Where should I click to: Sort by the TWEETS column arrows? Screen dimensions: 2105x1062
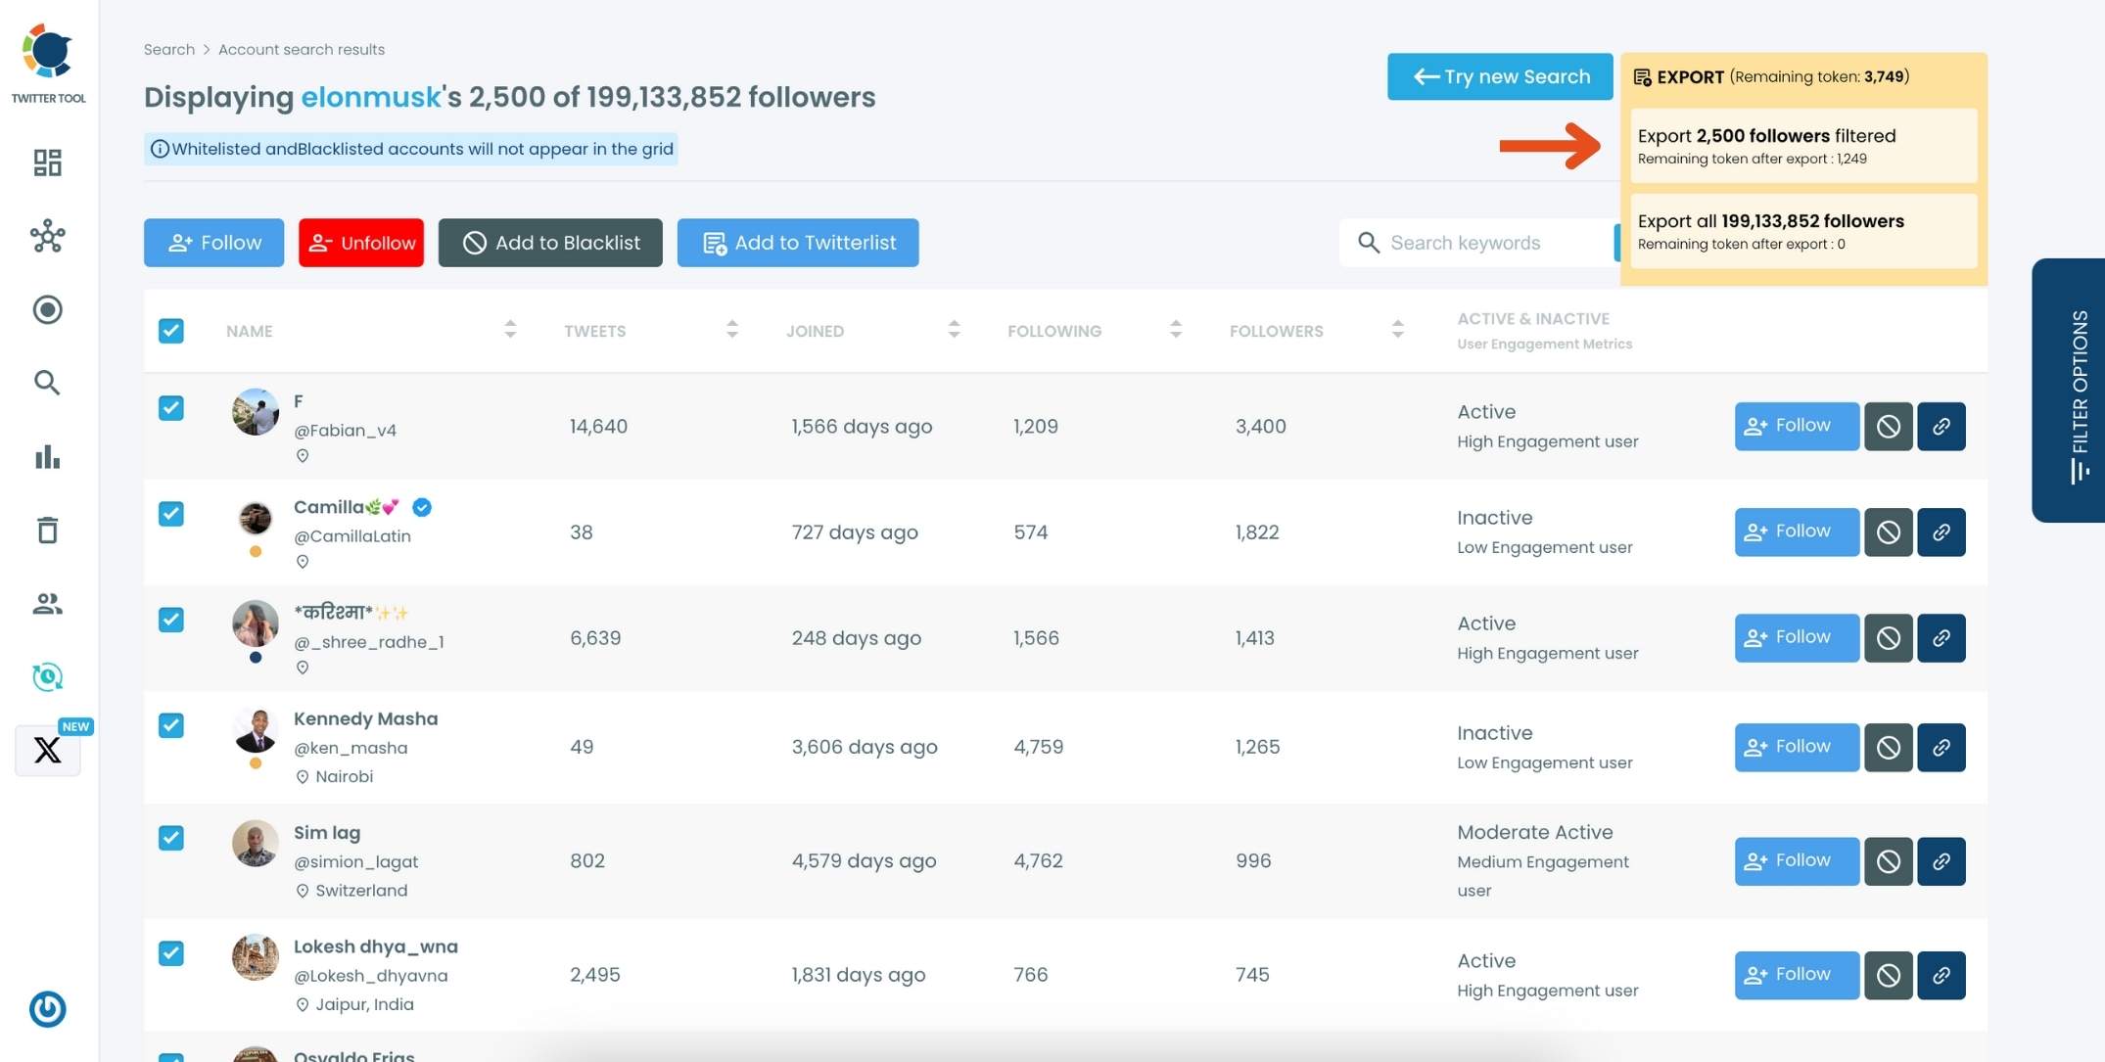731,331
